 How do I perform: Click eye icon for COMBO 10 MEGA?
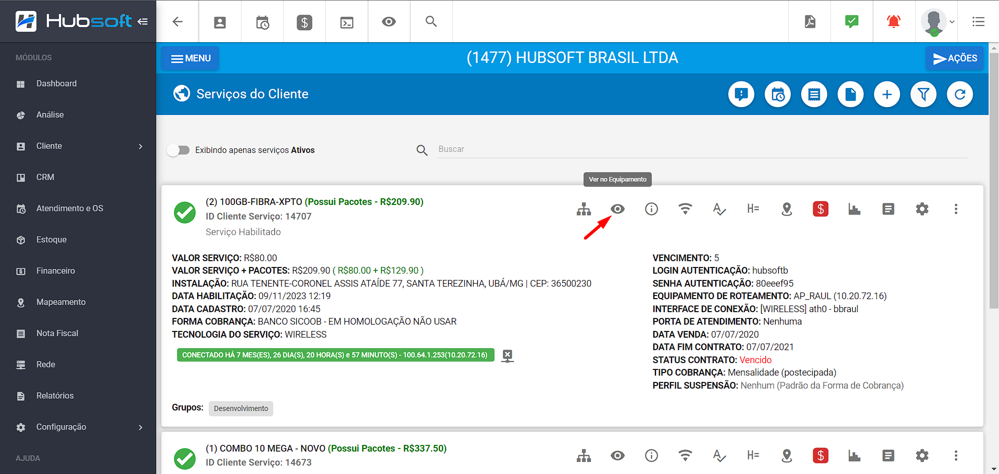(617, 456)
